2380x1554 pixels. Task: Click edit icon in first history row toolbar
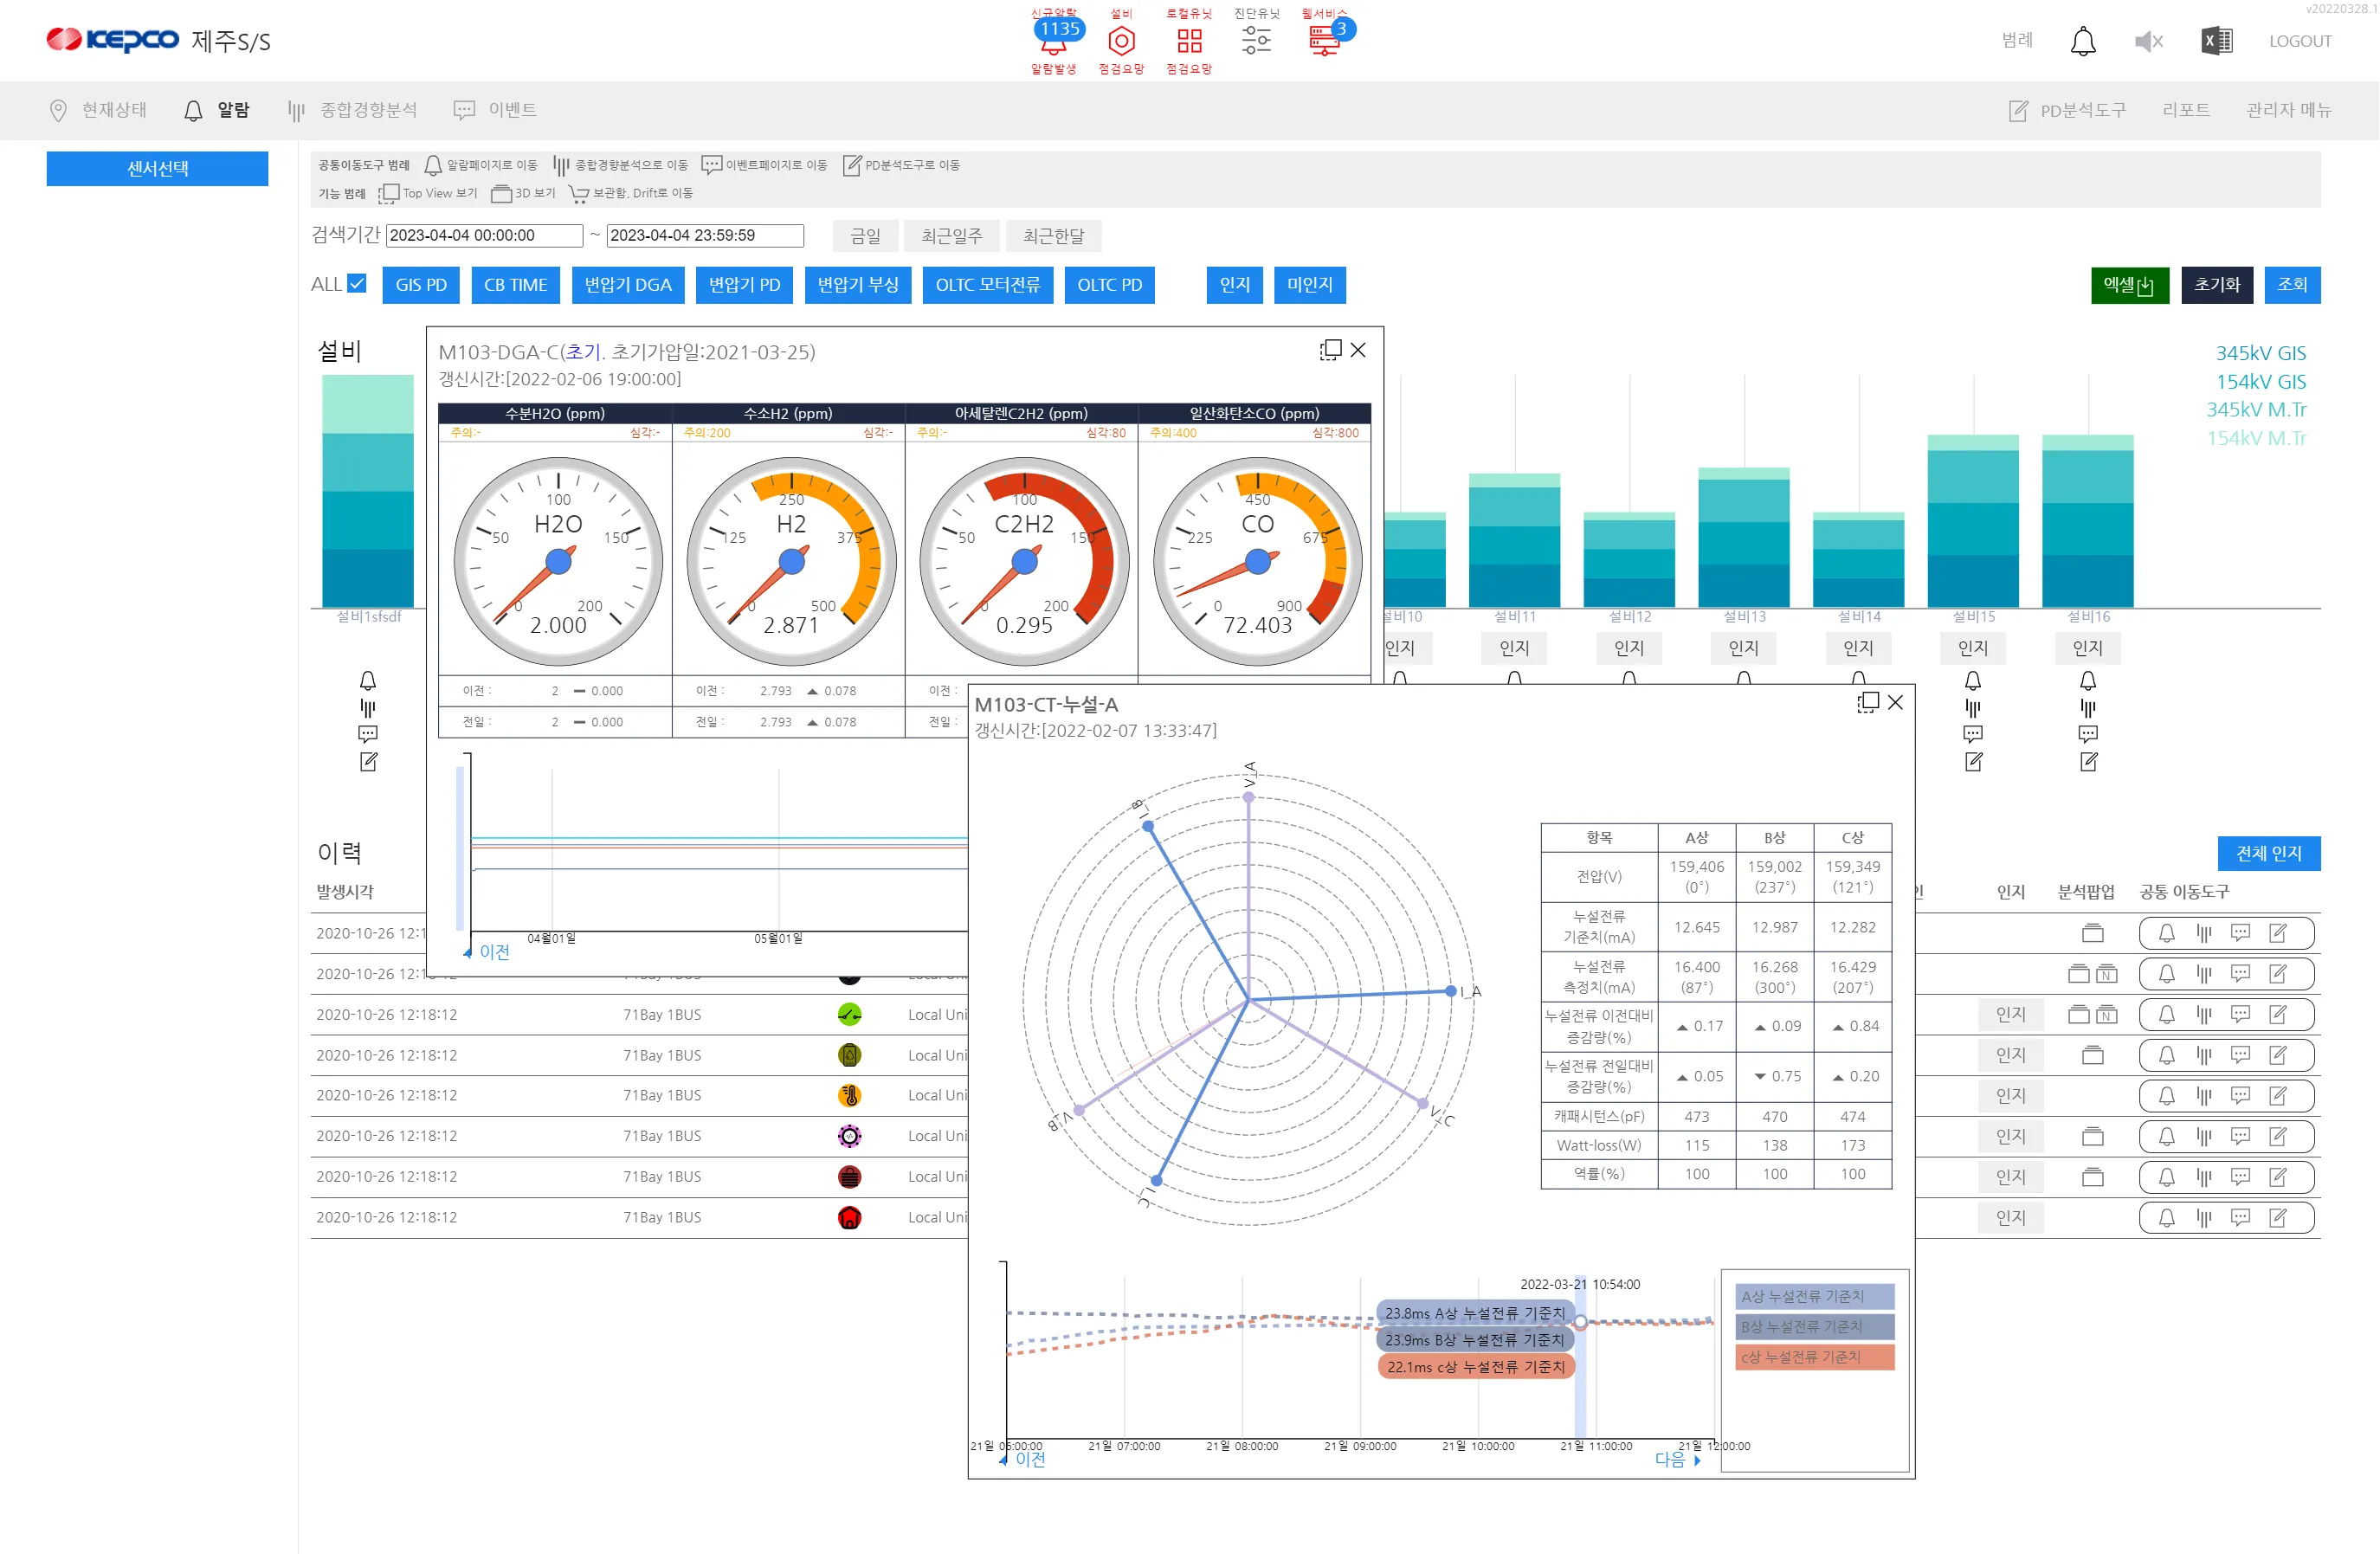pyautogui.click(x=2278, y=934)
